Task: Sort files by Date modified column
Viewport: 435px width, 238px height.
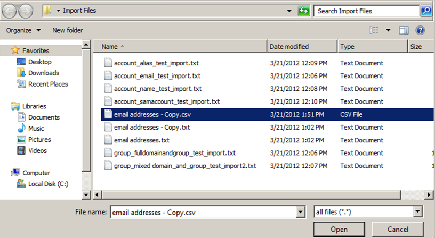Action: [x=289, y=47]
